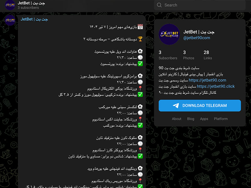Open the Blog footer link
Image resolution: width=251 pixels, height=188 pixels.
click(x=191, y=119)
